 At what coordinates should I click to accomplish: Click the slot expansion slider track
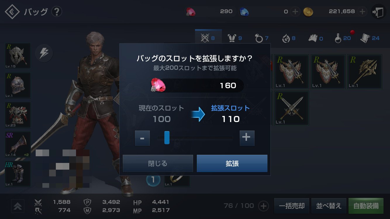[195, 138]
